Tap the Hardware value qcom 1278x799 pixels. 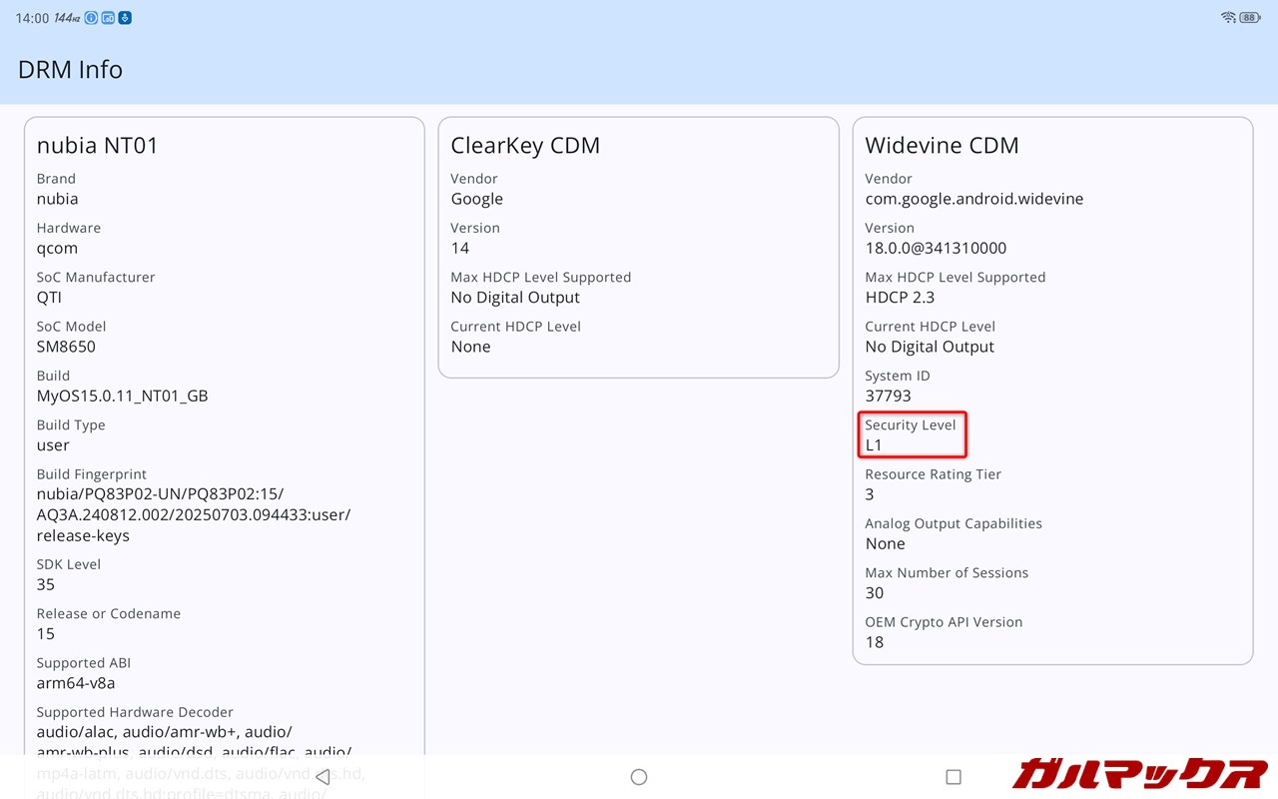57,249
